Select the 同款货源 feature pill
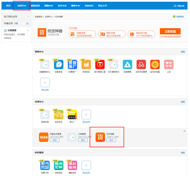This screenshot has height=176, width=190. click(x=112, y=34)
